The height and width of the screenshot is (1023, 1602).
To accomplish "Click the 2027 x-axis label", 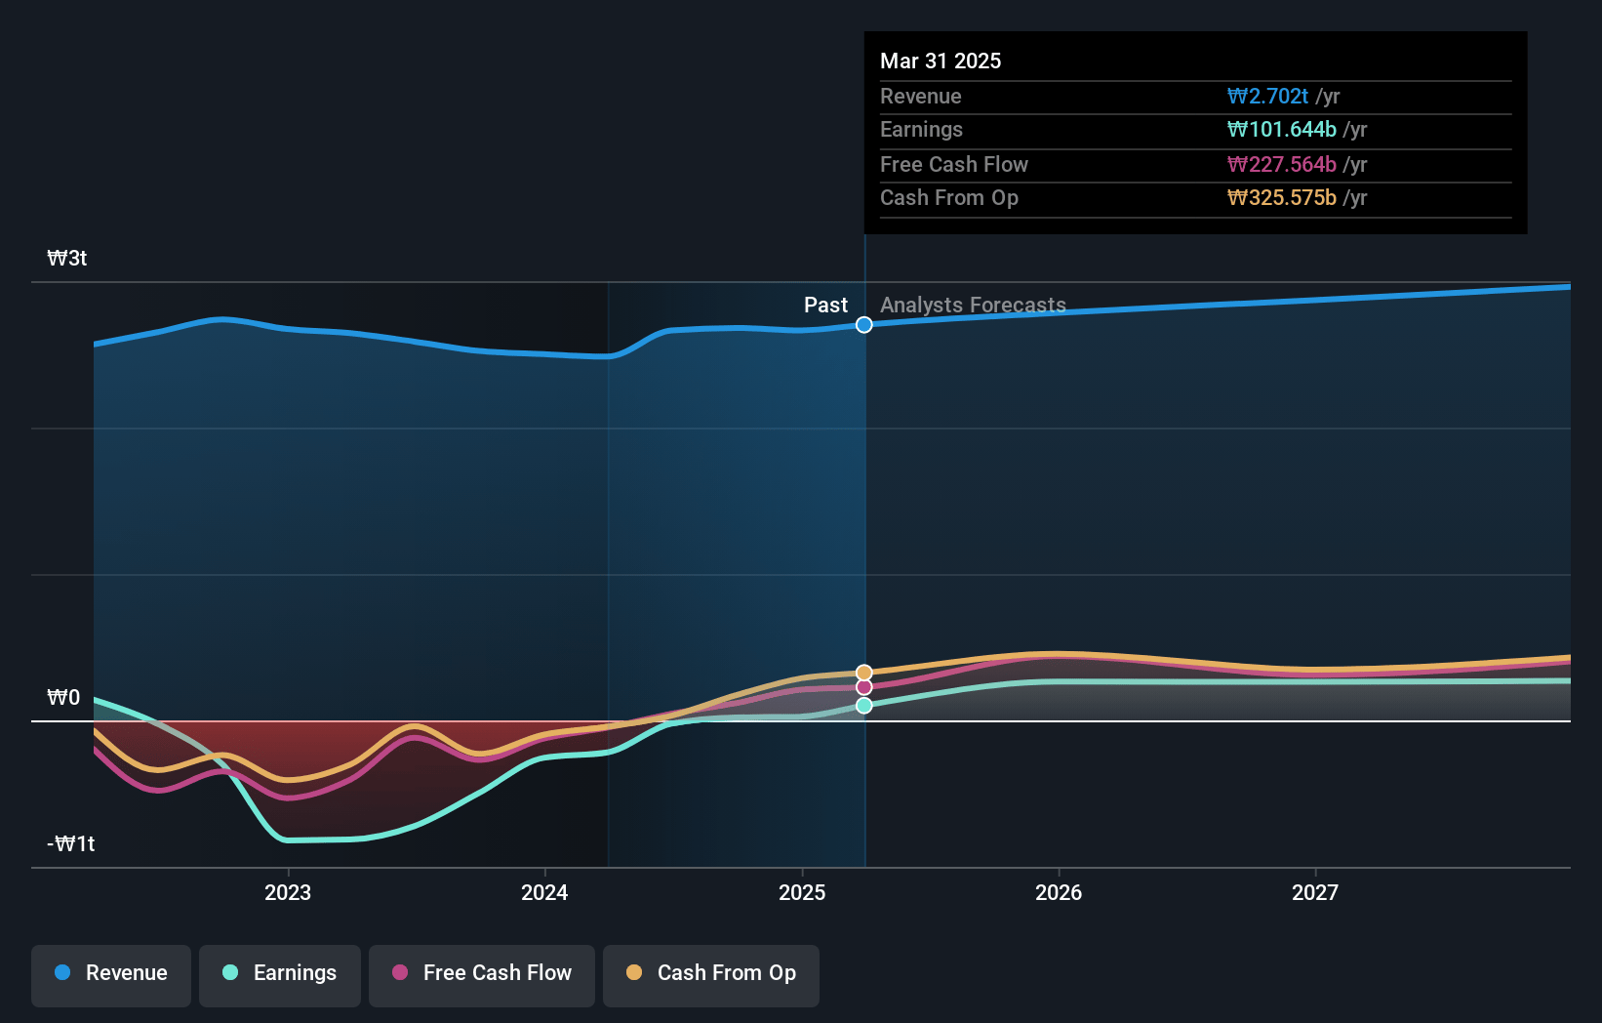I will (1315, 892).
